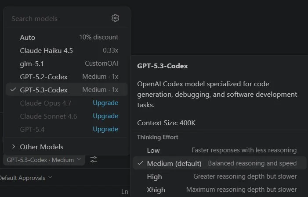The height and width of the screenshot is (197, 308).
Task: Pick the glm-5.1 custom model
Action: 67,63
